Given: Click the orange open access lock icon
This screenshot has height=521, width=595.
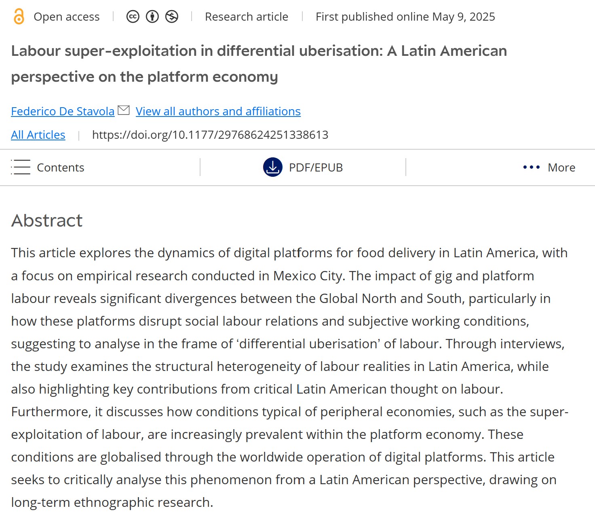Looking at the screenshot, I should [x=19, y=17].
